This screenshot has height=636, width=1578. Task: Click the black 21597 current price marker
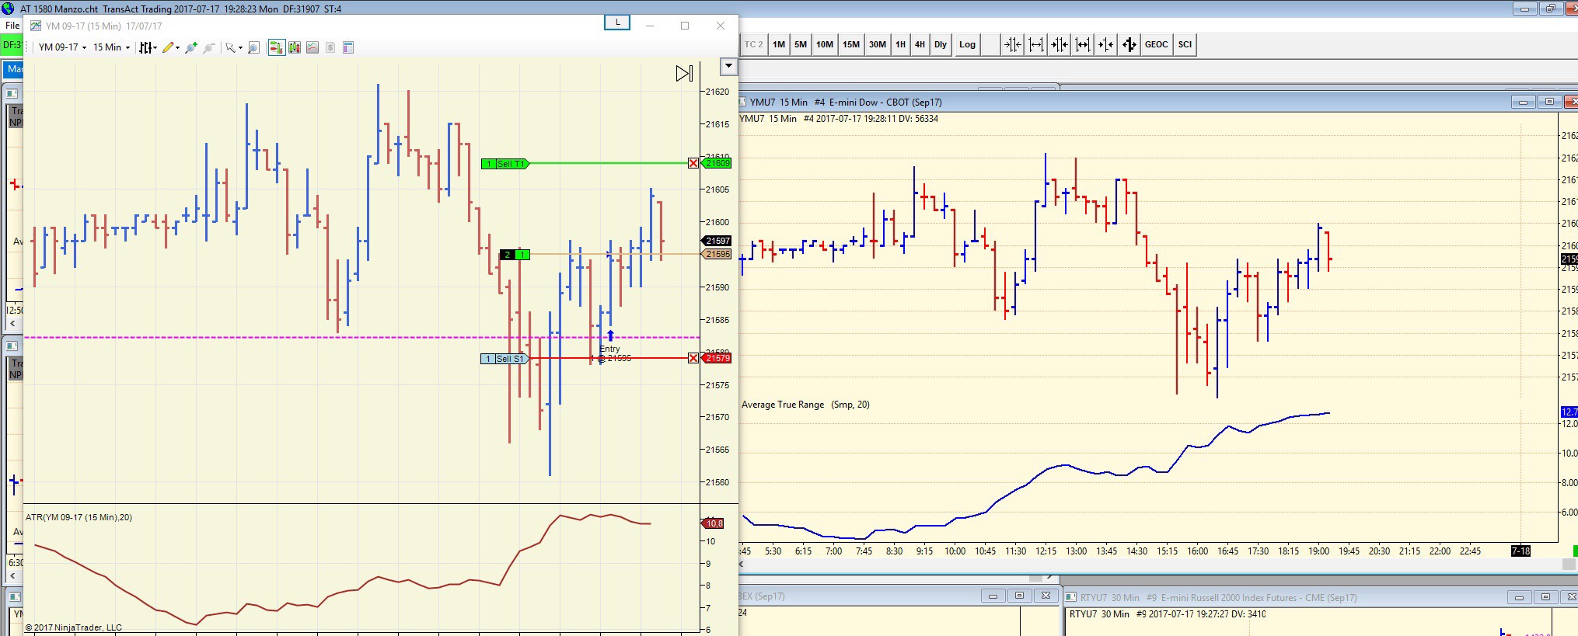coord(717,241)
